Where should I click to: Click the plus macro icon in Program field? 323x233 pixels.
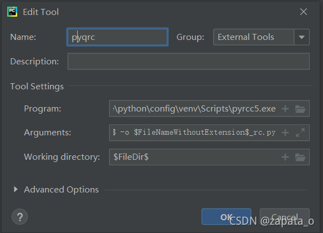[x=285, y=109]
